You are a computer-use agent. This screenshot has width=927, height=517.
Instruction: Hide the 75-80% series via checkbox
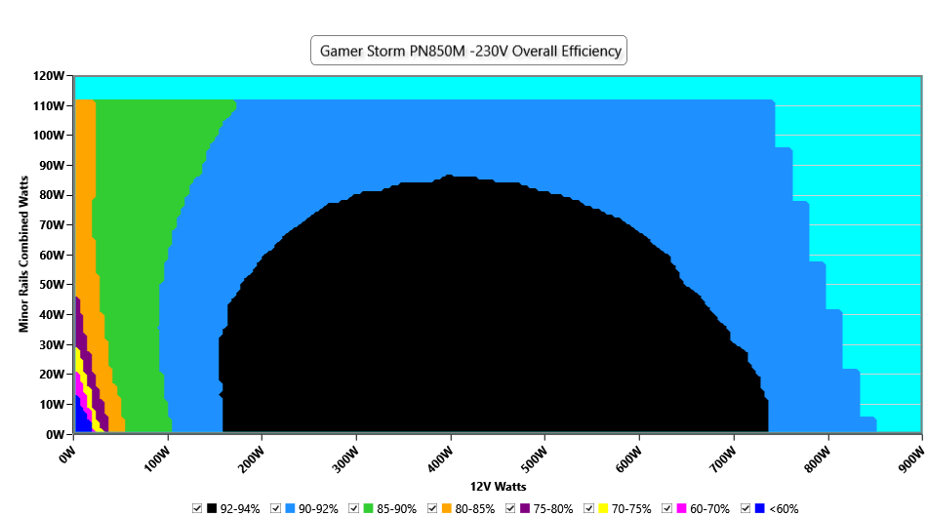510,508
